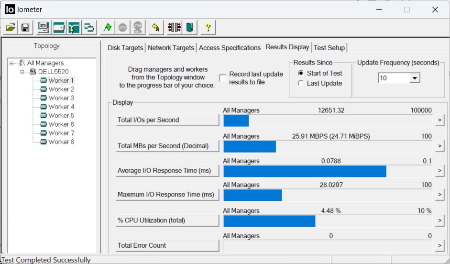
Task: Collapse the All Managers tree node
Action: point(11,63)
